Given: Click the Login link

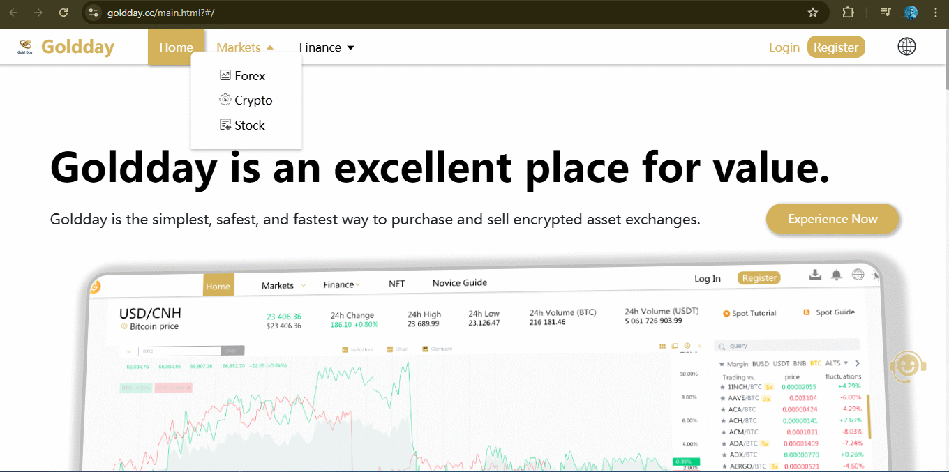Looking at the screenshot, I should pos(784,47).
